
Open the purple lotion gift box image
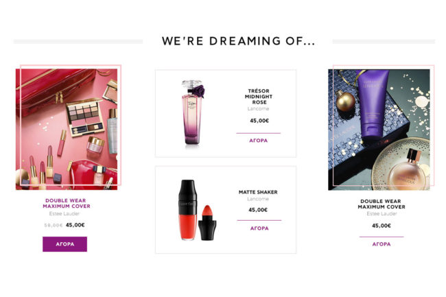click(x=379, y=130)
